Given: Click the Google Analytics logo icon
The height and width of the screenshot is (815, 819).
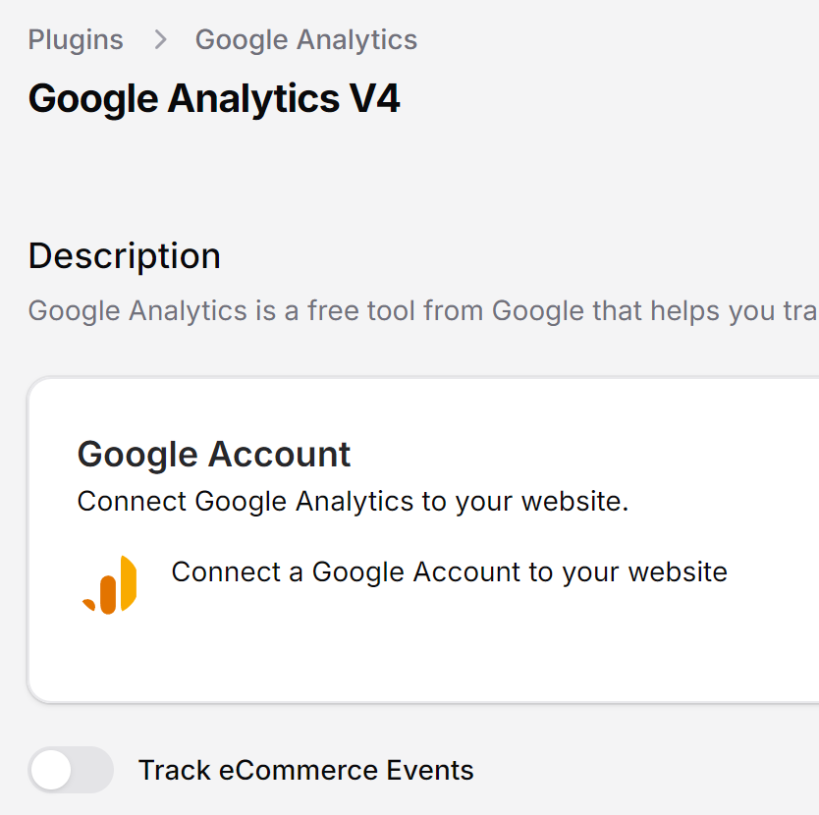Looking at the screenshot, I should (x=110, y=585).
